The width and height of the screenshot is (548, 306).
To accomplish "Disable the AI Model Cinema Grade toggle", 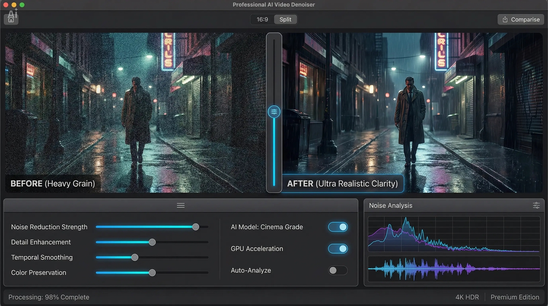I will click(338, 227).
